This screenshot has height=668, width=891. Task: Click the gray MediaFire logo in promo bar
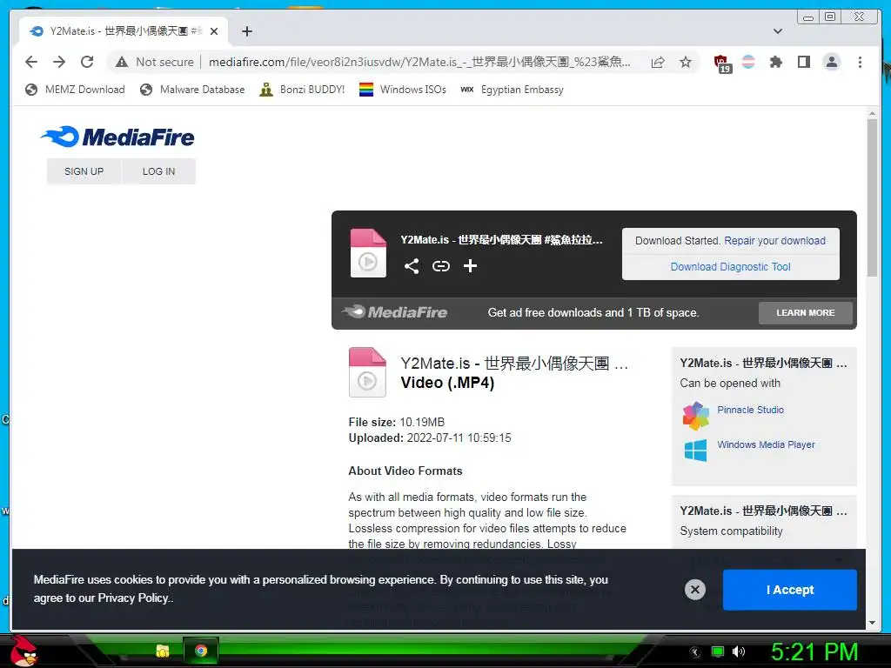pos(394,312)
